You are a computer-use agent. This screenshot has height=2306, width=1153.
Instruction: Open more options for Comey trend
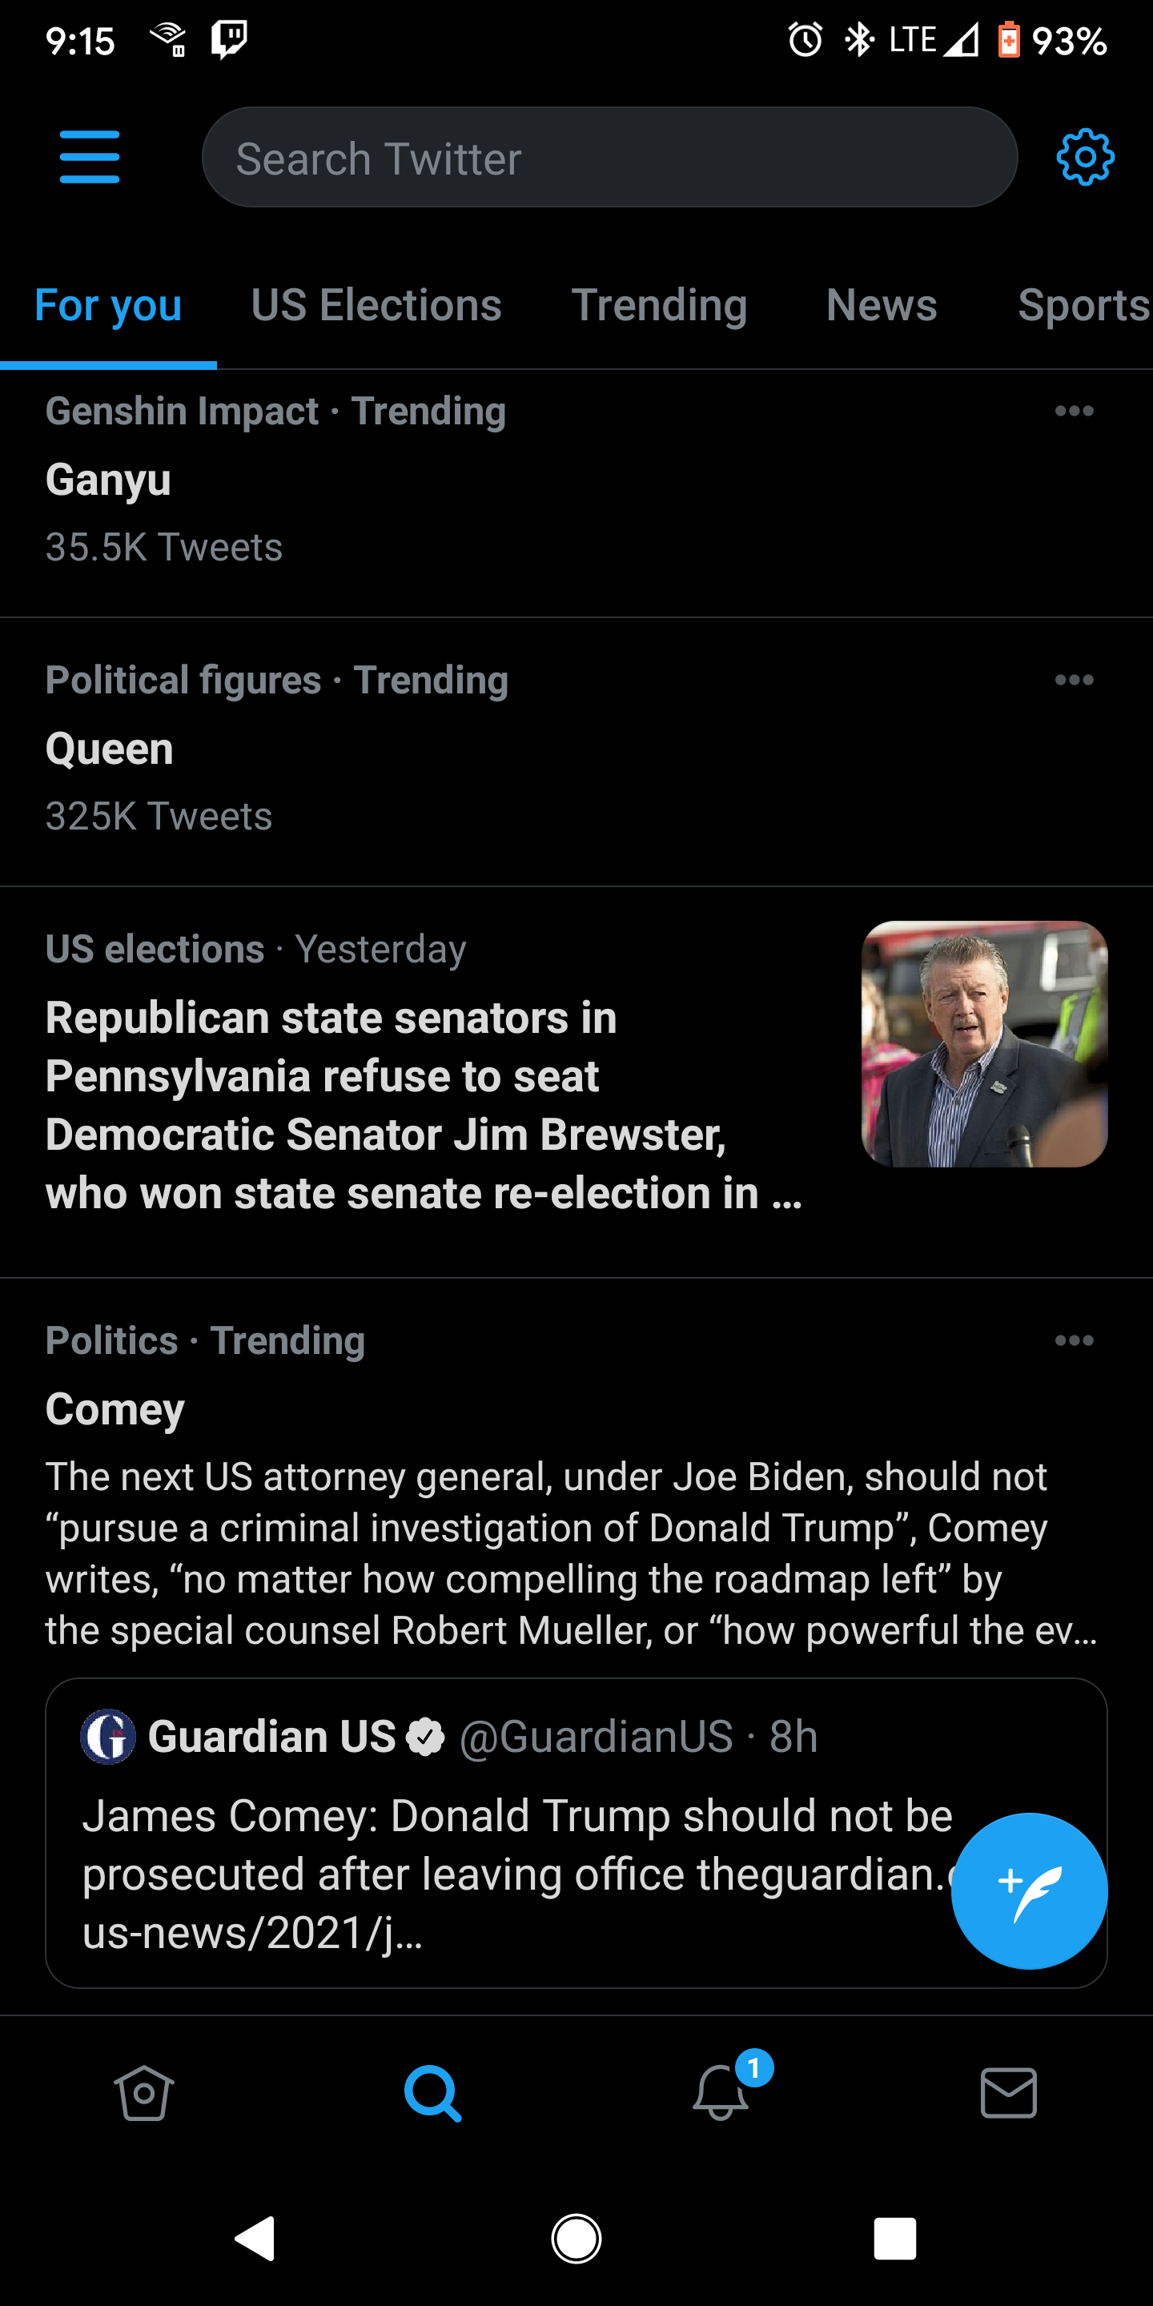[x=1073, y=1340]
